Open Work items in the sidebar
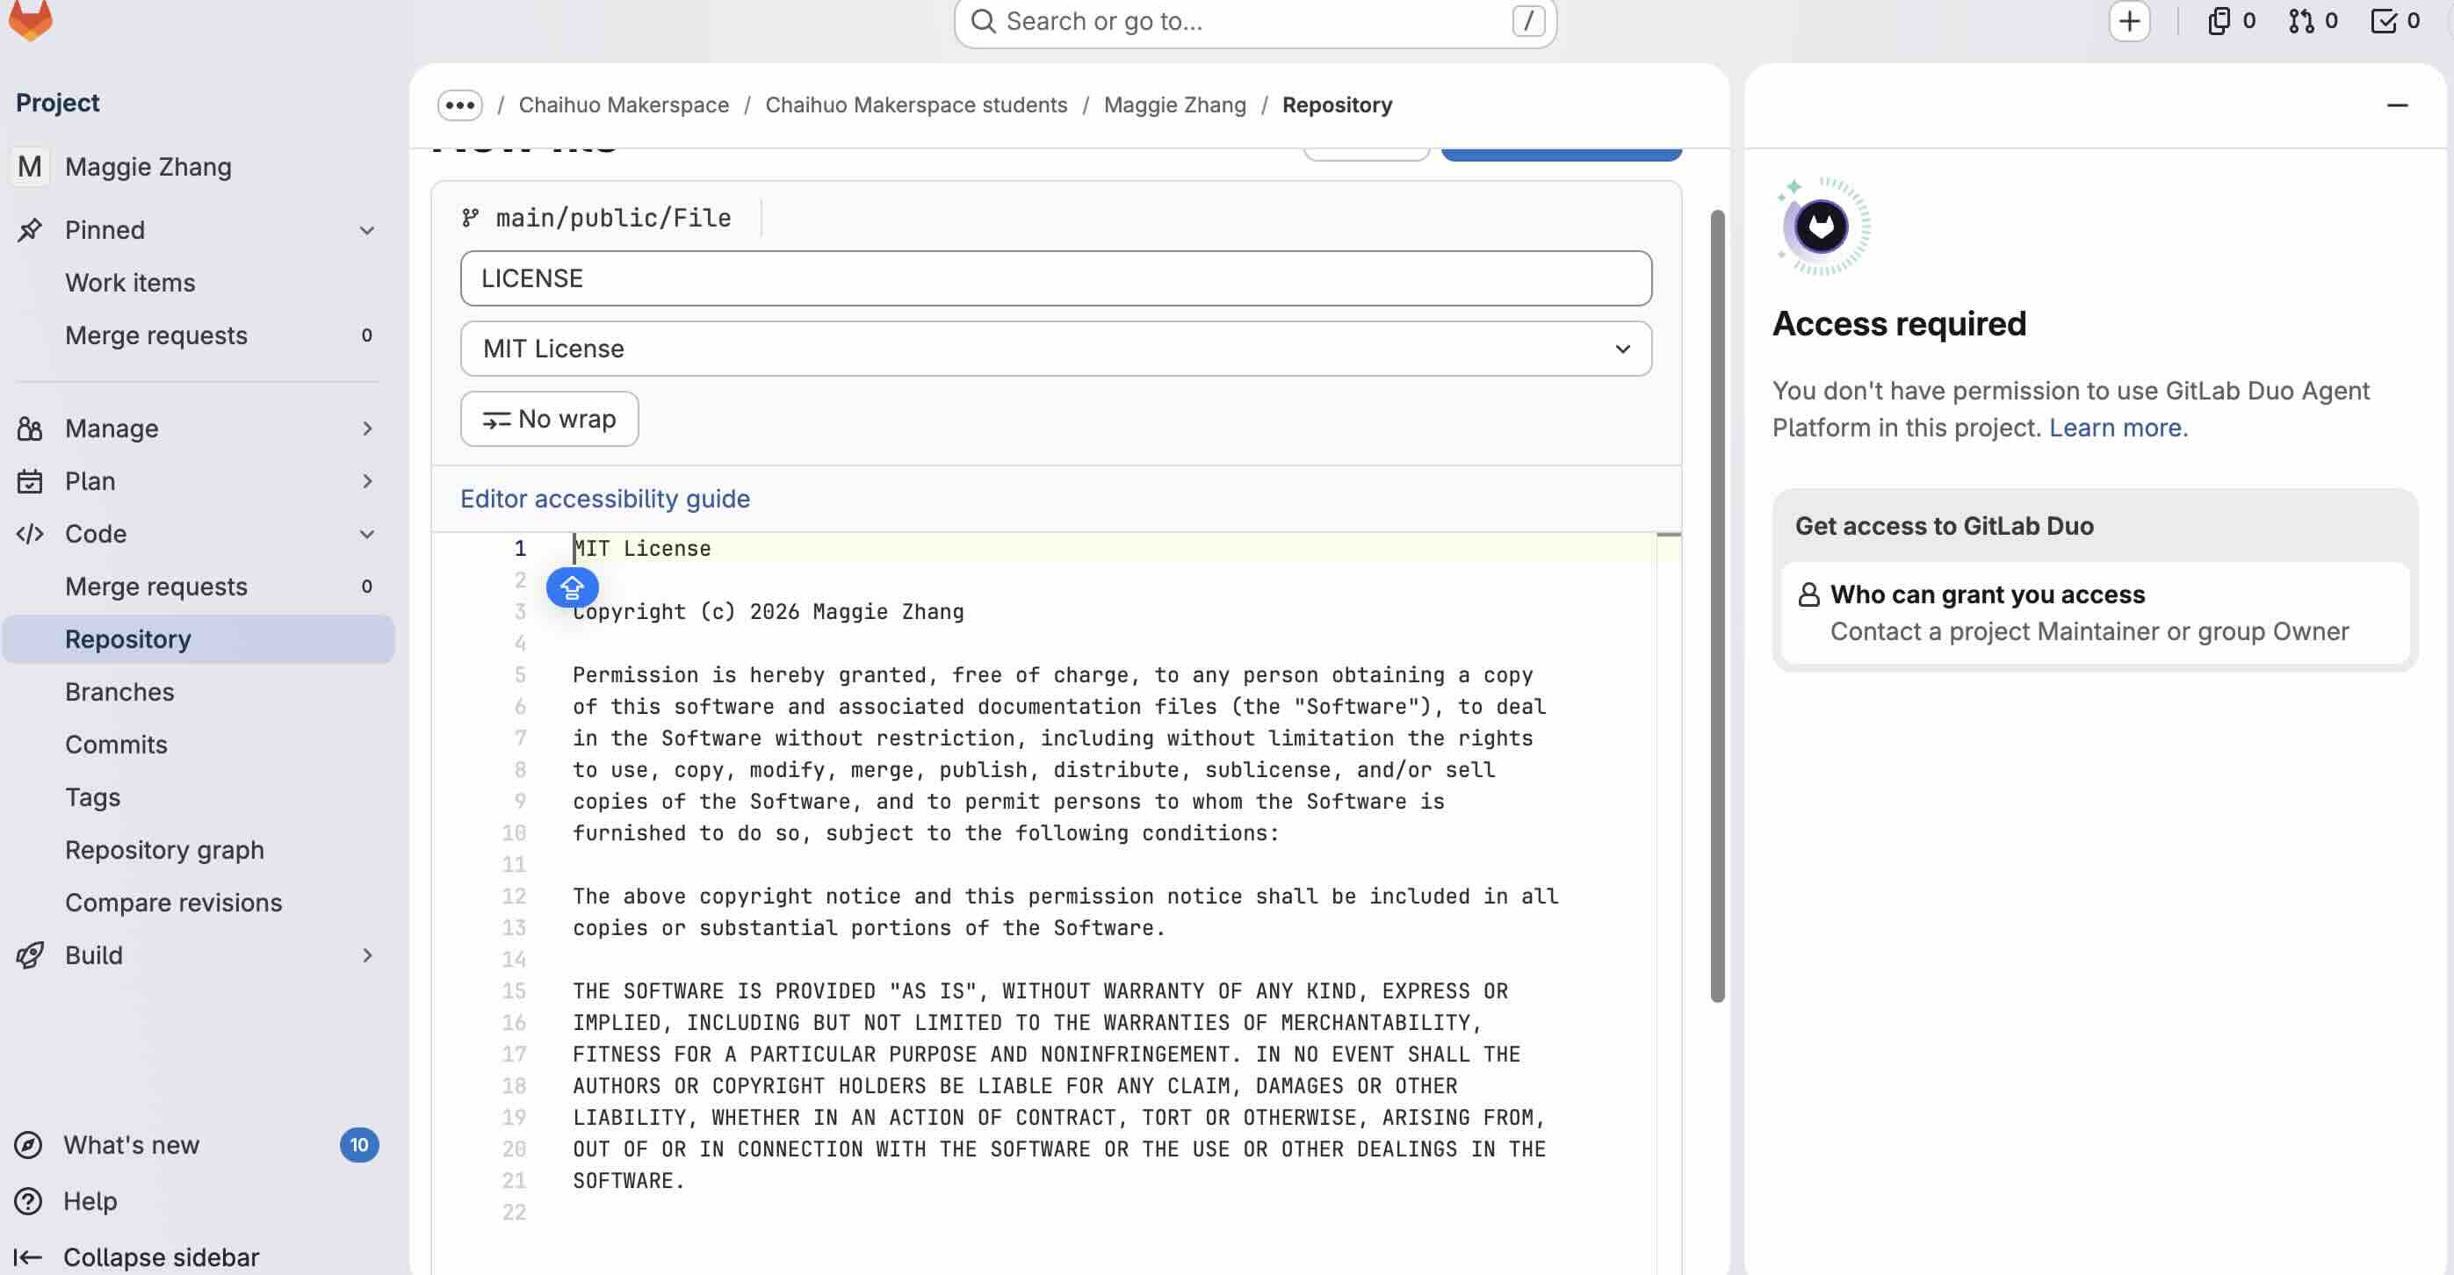The width and height of the screenshot is (2454, 1275). click(x=198, y=283)
